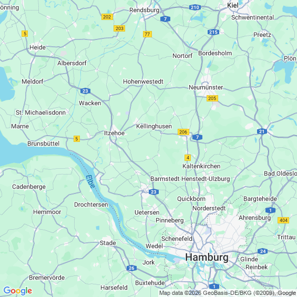
Task: Click the Google logo
Action: (x=18, y=291)
